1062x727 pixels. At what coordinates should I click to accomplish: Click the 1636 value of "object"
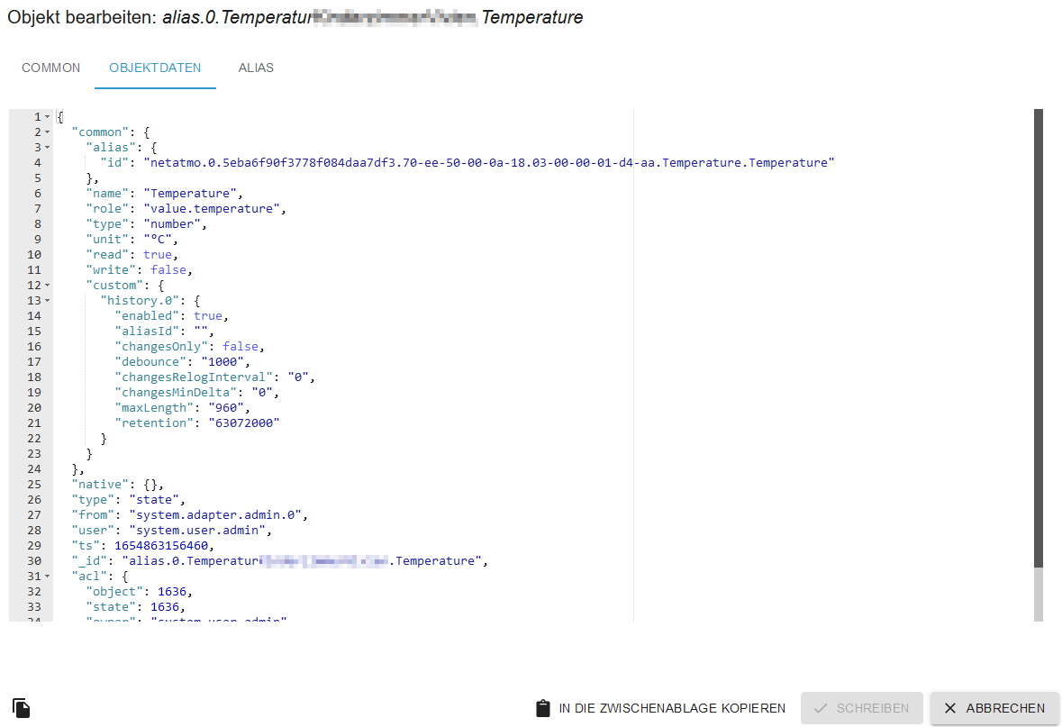point(172,592)
